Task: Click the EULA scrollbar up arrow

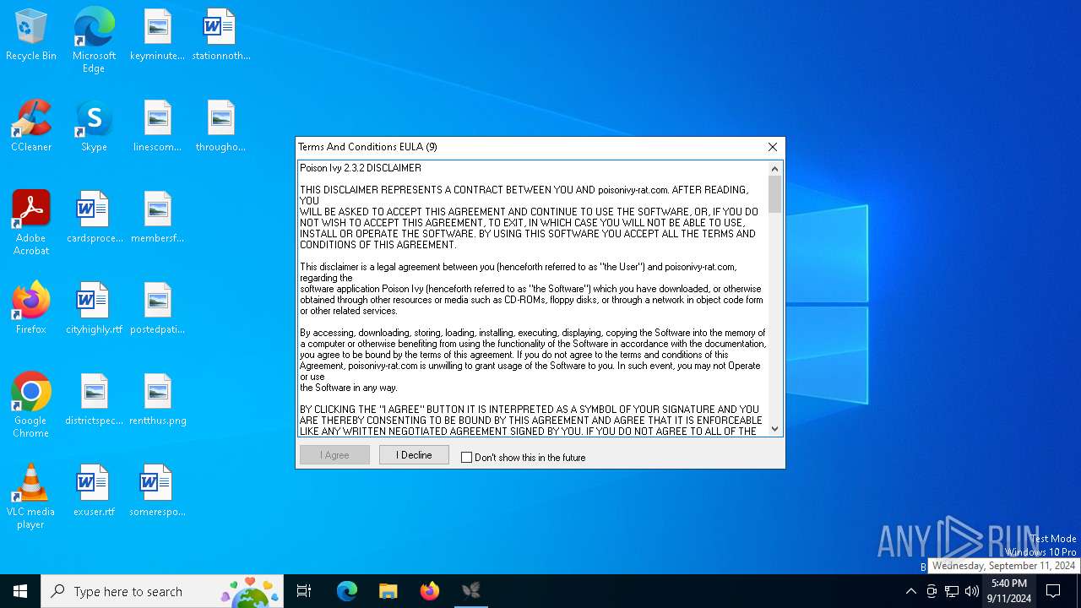Action: (x=775, y=169)
